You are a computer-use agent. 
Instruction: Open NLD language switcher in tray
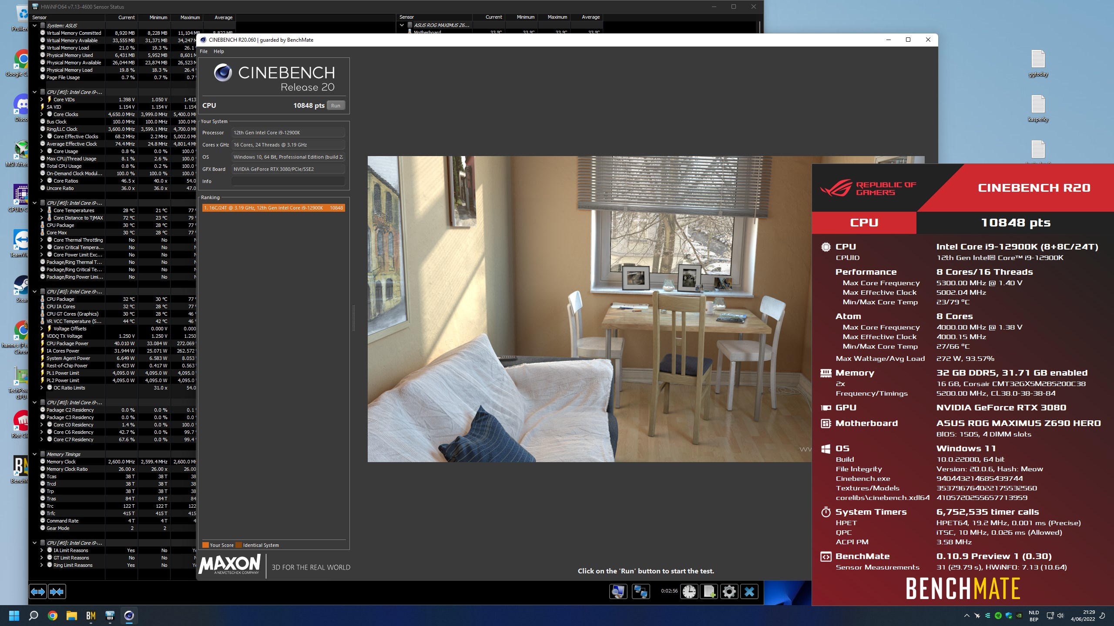point(1034,616)
